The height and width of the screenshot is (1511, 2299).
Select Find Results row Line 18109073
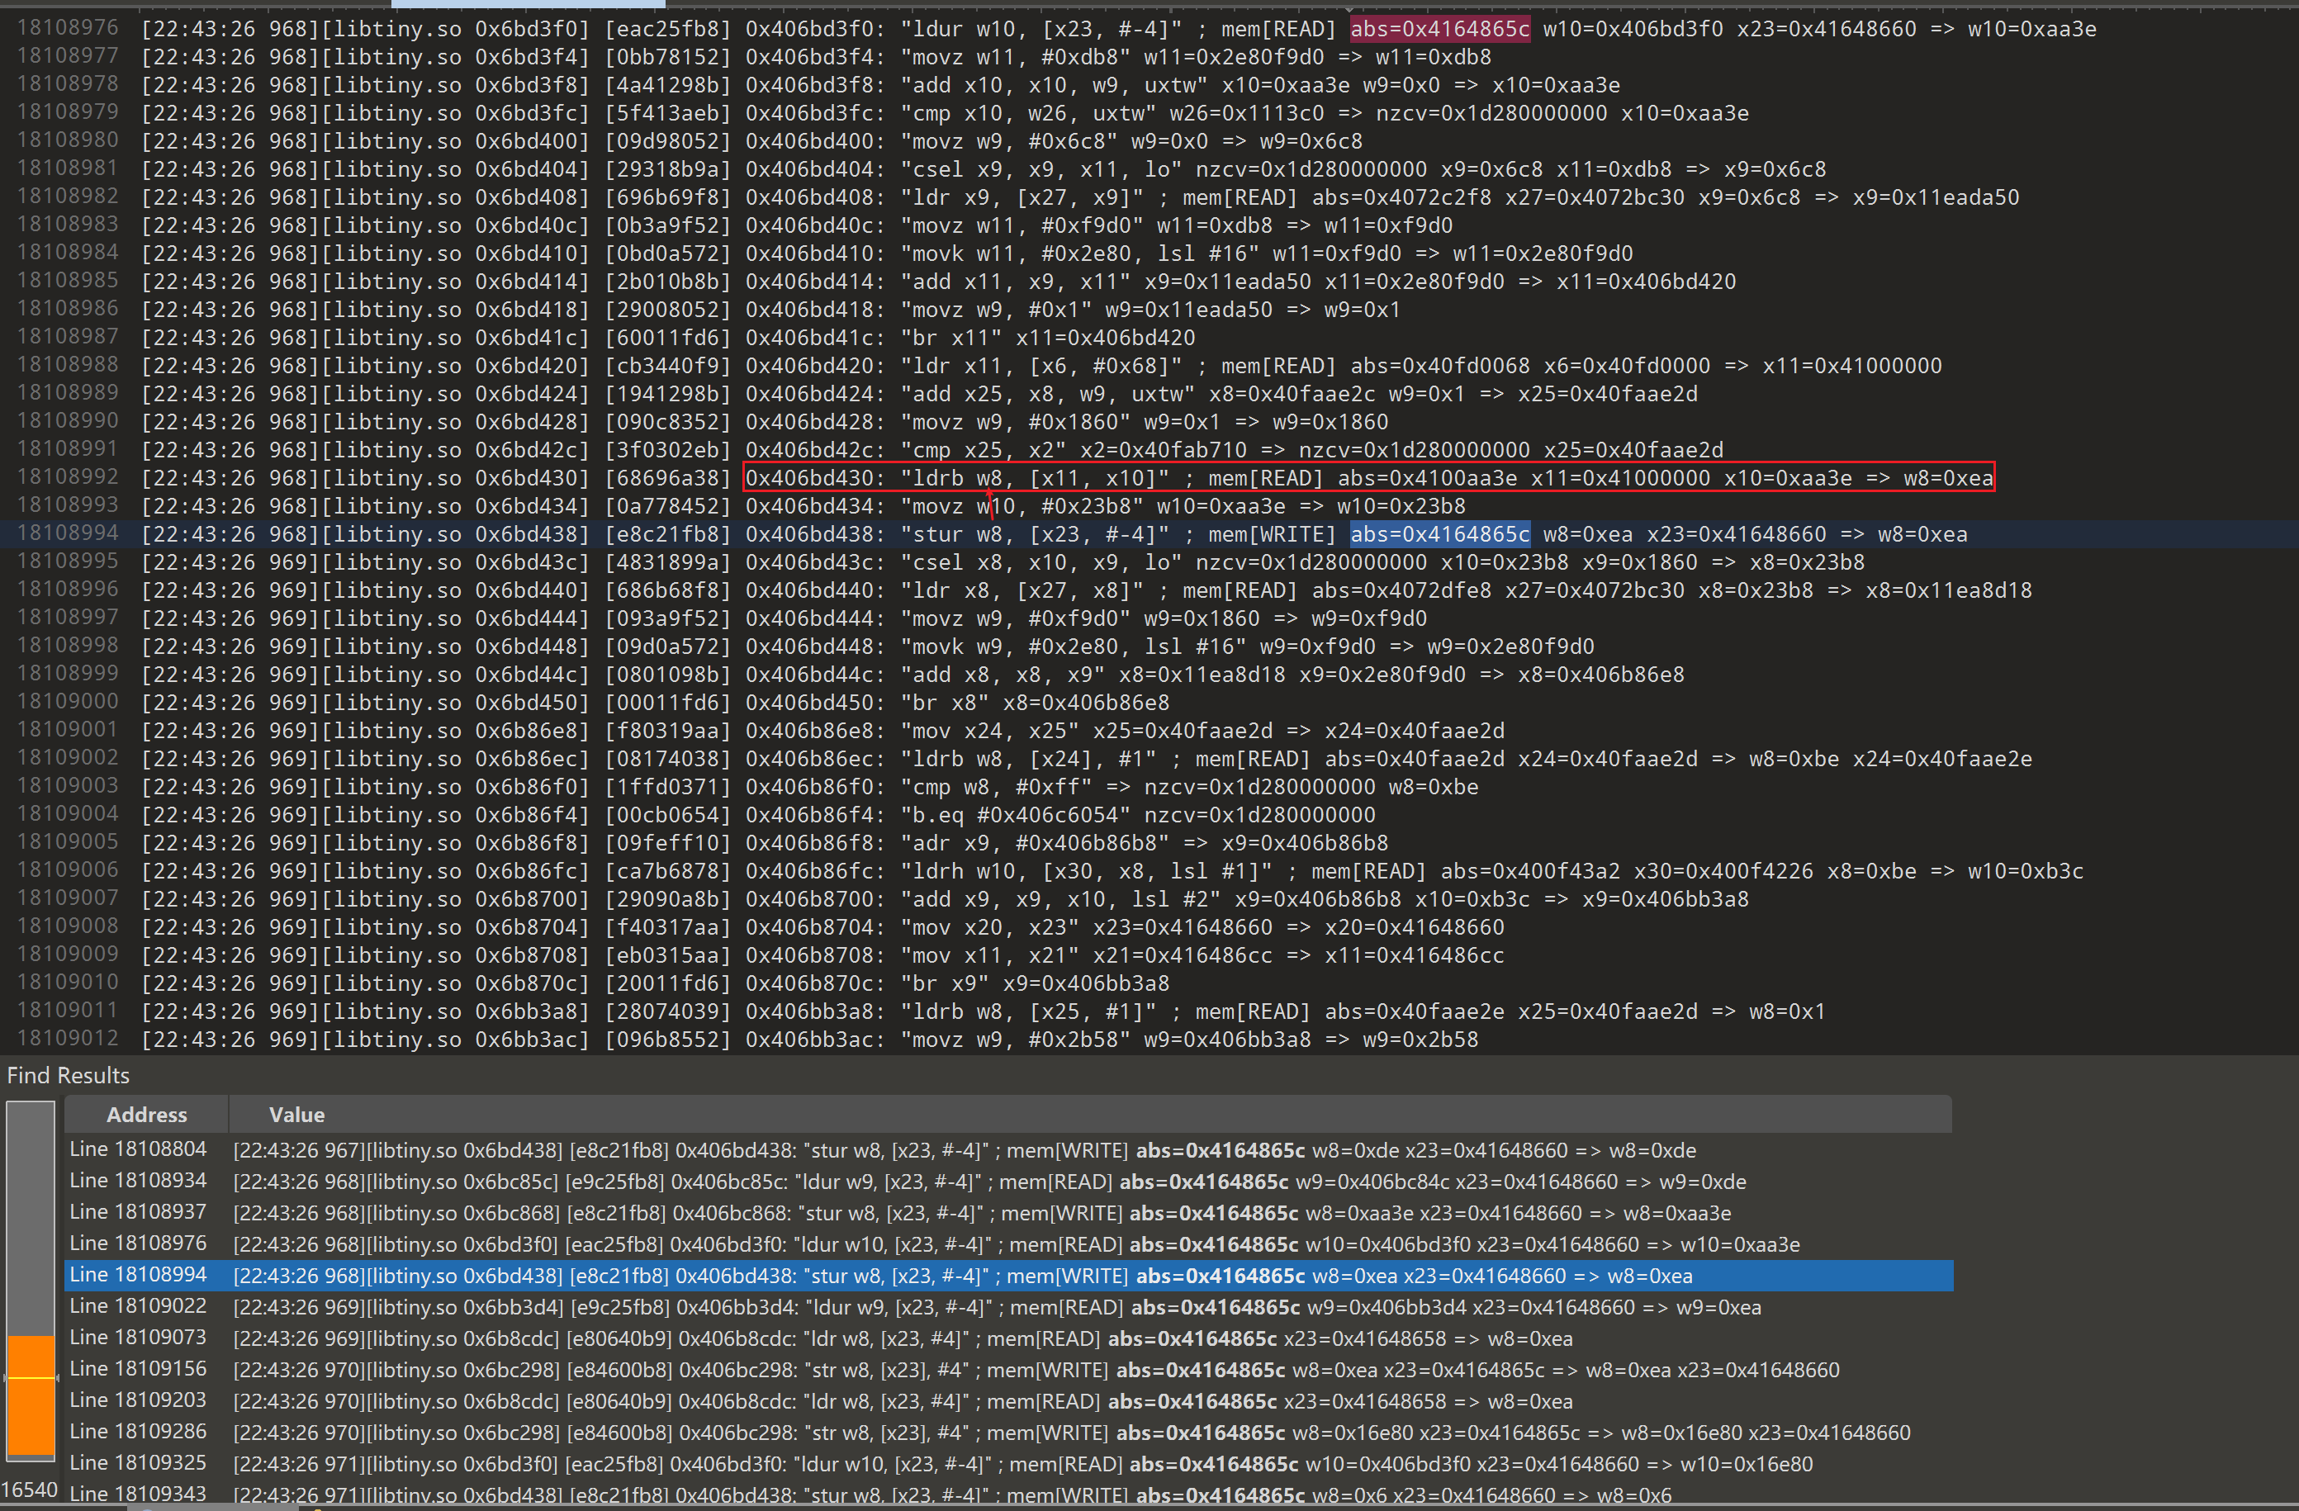tap(1008, 1338)
